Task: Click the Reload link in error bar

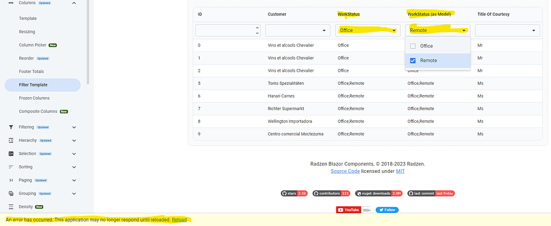Action: coord(179,220)
